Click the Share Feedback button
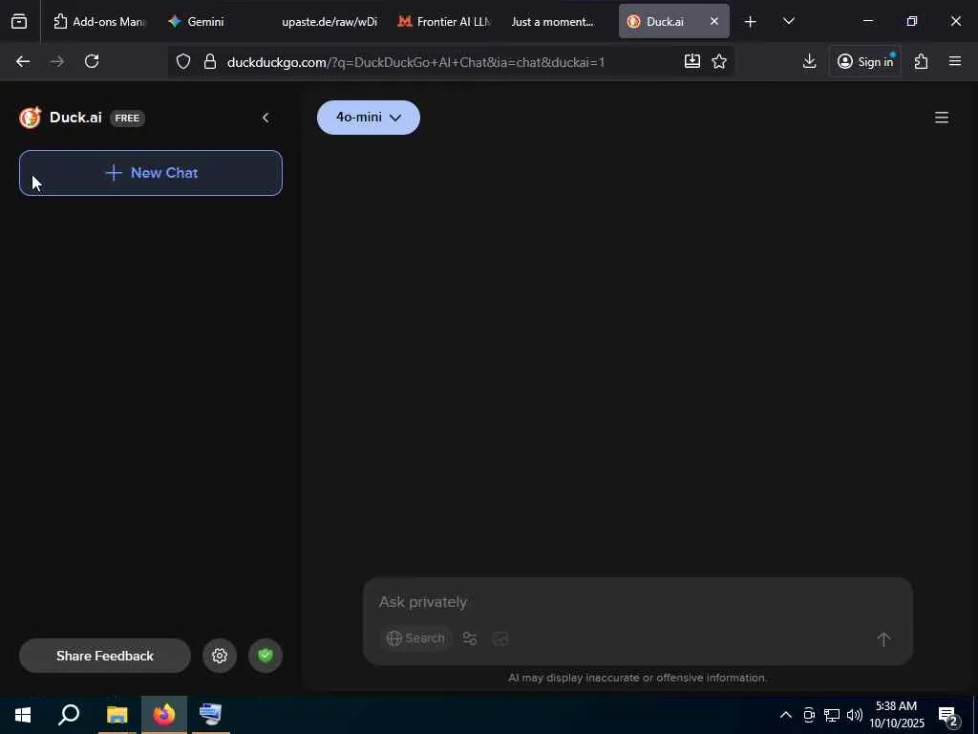The height and width of the screenshot is (734, 978). [105, 656]
